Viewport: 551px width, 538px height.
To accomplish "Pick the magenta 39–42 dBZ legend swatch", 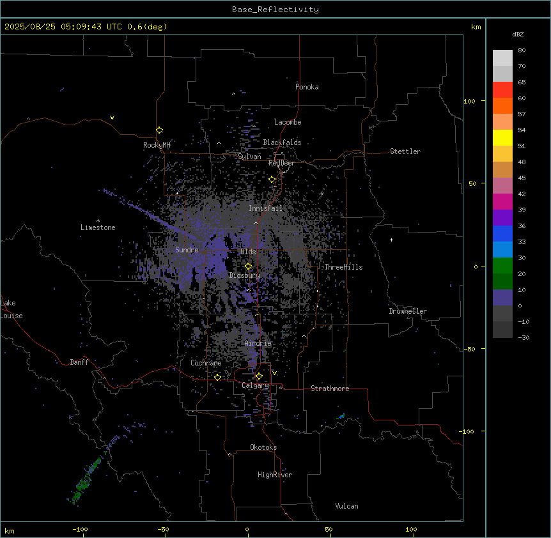I will 502,201.
